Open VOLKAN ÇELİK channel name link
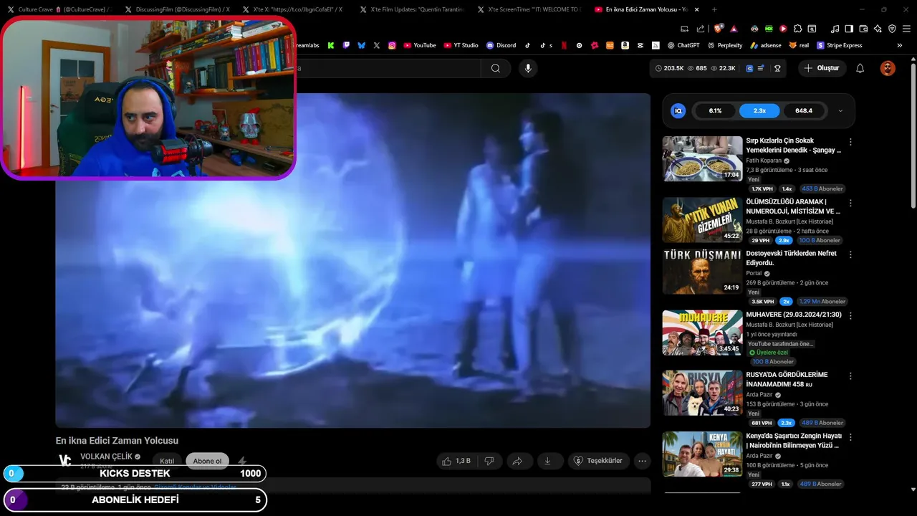 [x=106, y=457]
